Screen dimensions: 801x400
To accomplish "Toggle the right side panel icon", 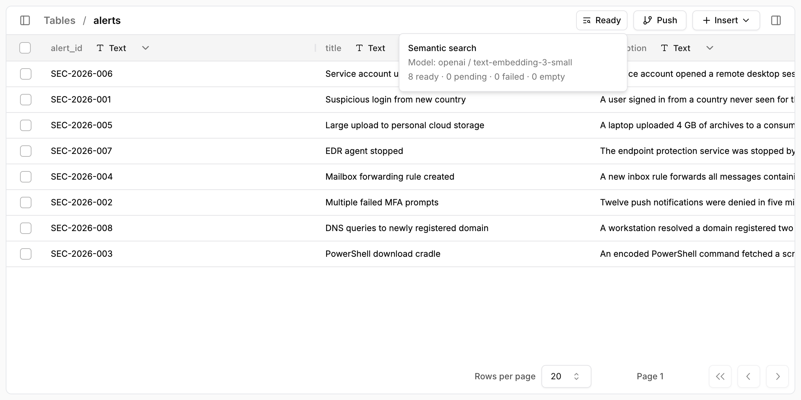I will pos(776,20).
